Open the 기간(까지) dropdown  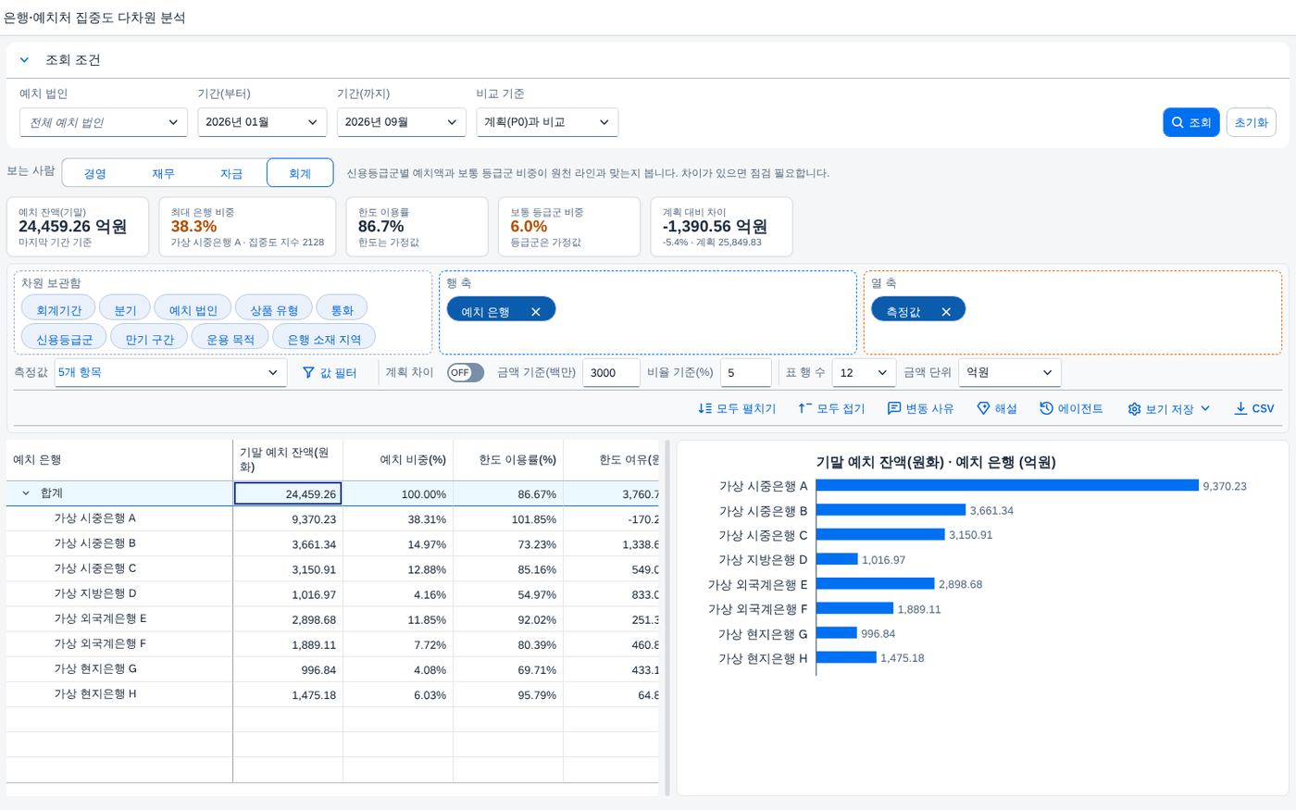click(x=401, y=122)
